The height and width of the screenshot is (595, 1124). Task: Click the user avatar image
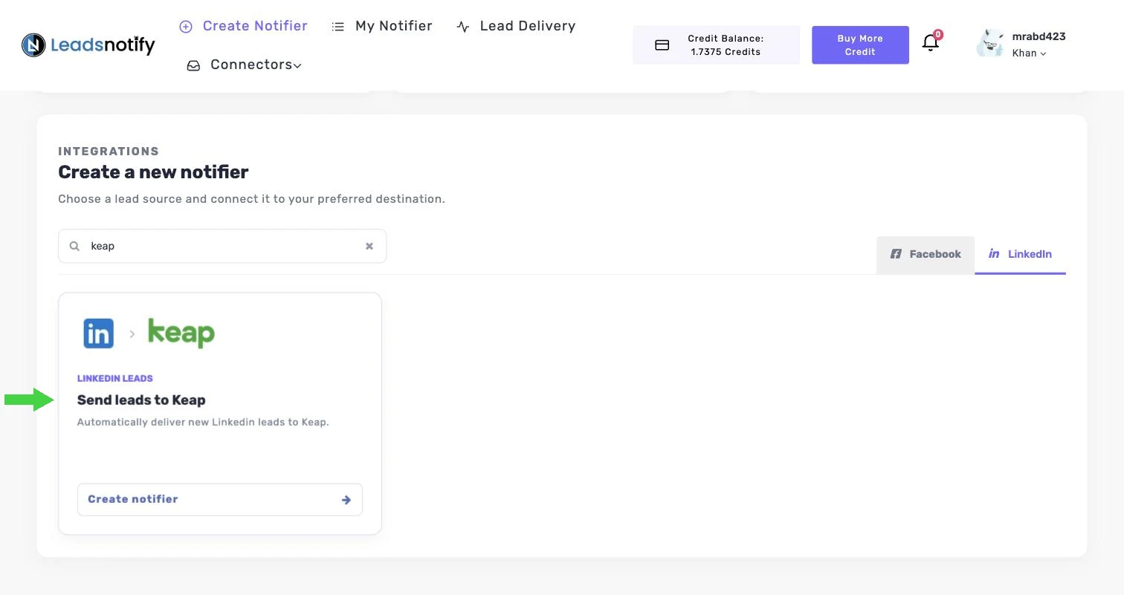990,44
